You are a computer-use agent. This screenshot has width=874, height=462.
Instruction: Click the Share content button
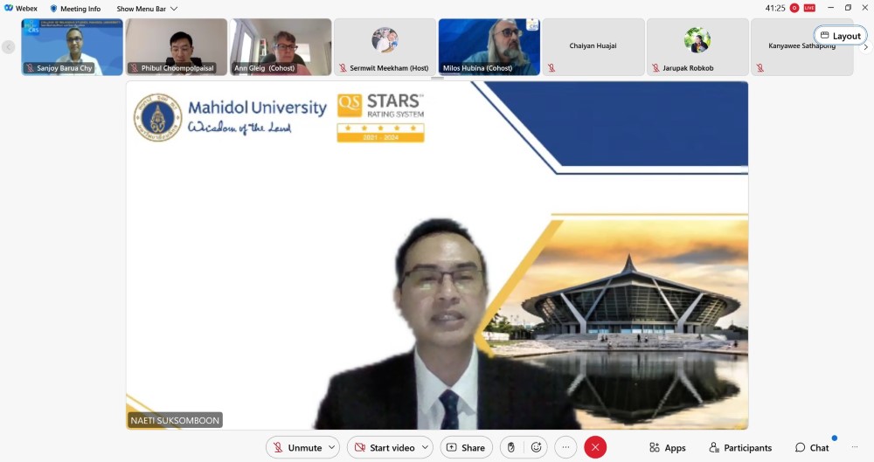coord(466,447)
